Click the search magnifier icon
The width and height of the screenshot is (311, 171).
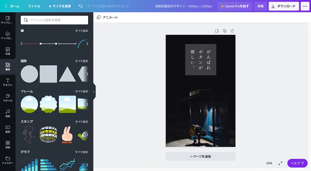pyautogui.click(x=26, y=20)
